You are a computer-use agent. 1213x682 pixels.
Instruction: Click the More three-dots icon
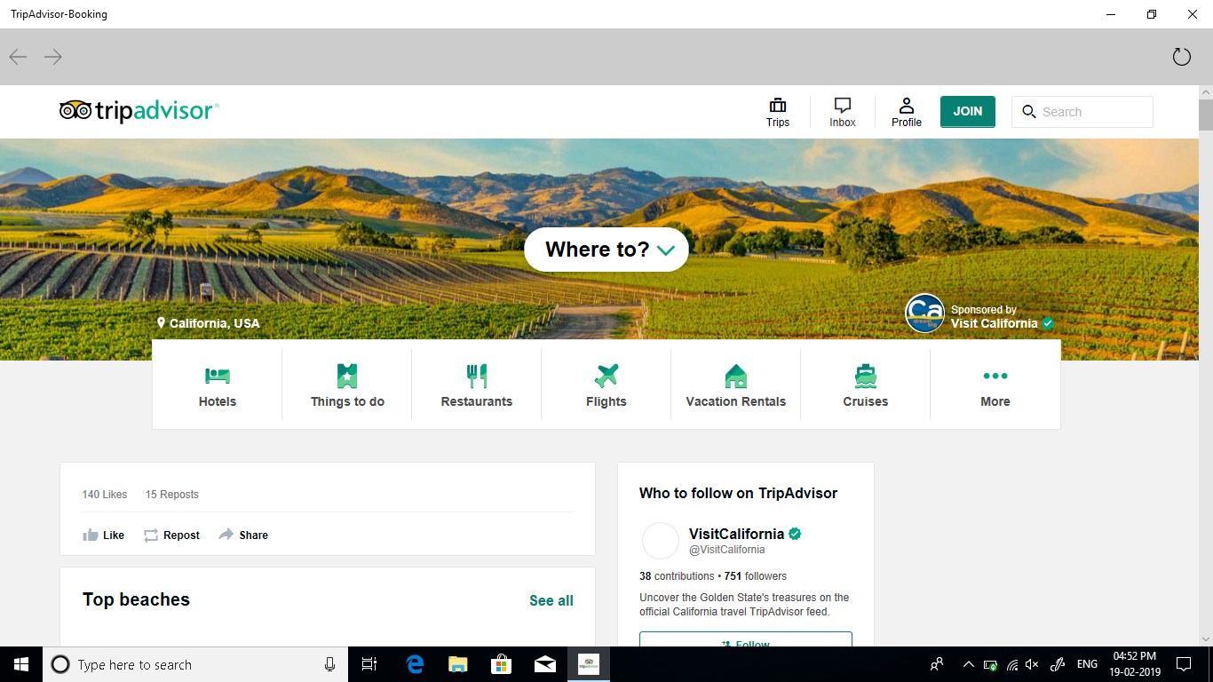[x=995, y=376]
